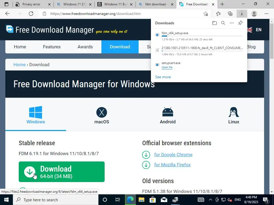Select the macOS platform icon
Screen dimensions: 274x205
pos(101,112)
